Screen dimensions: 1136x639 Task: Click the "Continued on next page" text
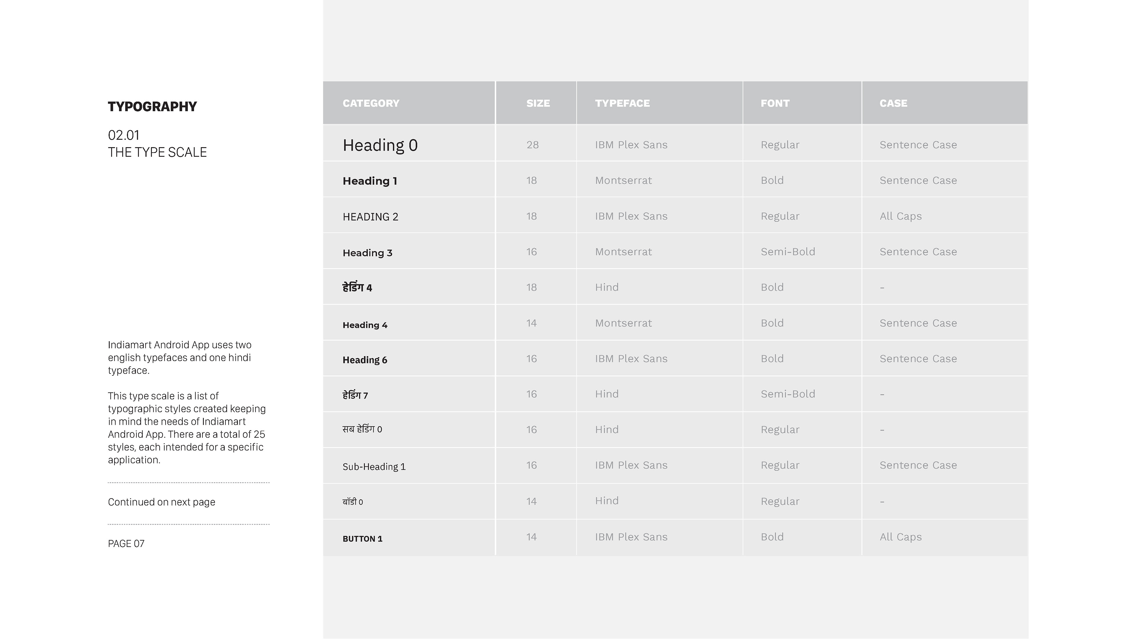(162, 502)
